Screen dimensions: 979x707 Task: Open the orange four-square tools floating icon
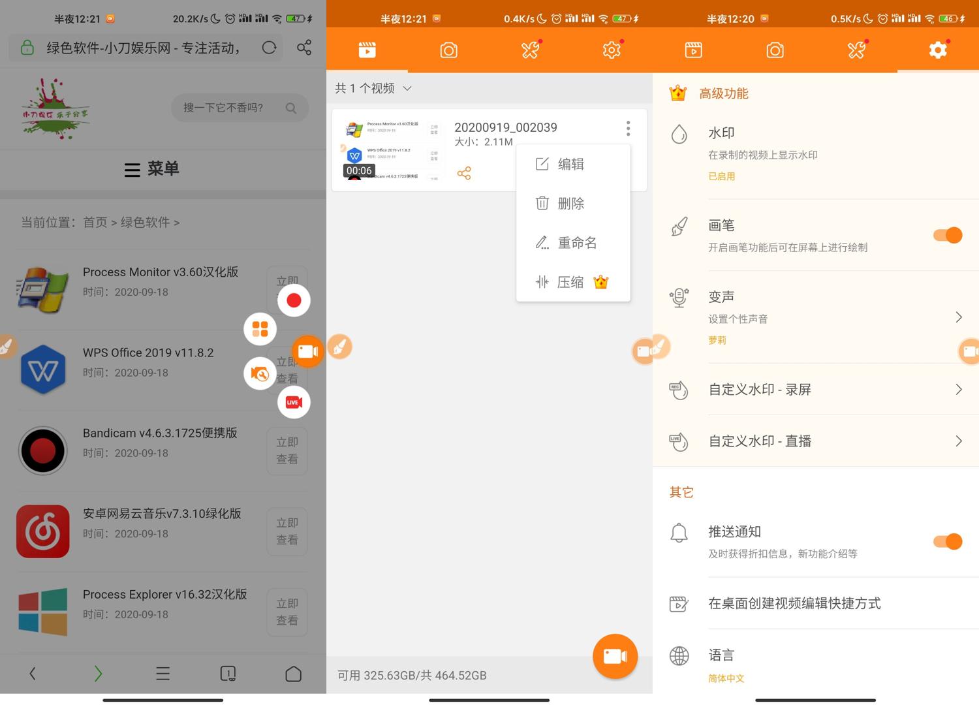(260, 329)
